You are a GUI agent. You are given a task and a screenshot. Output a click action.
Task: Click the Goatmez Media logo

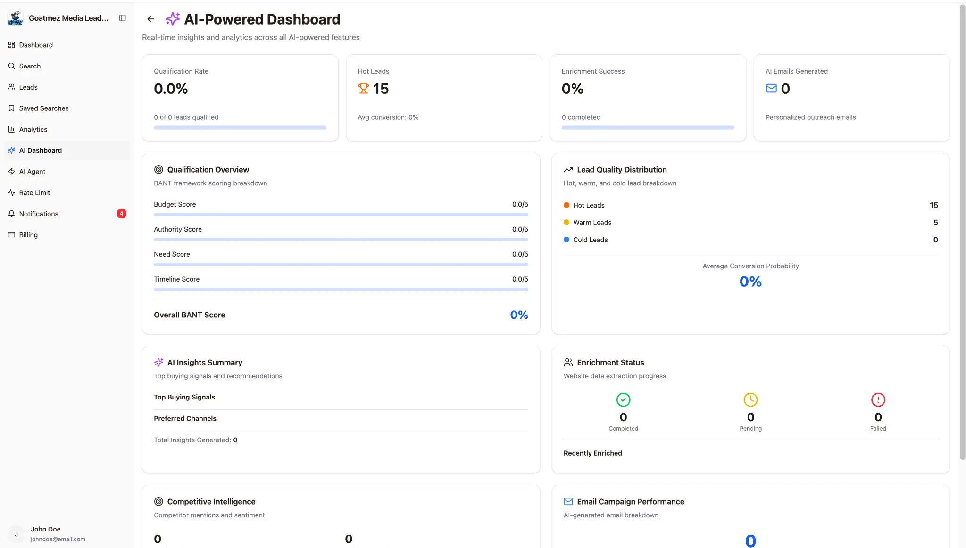pyautogui.click(x=15, y=18)
